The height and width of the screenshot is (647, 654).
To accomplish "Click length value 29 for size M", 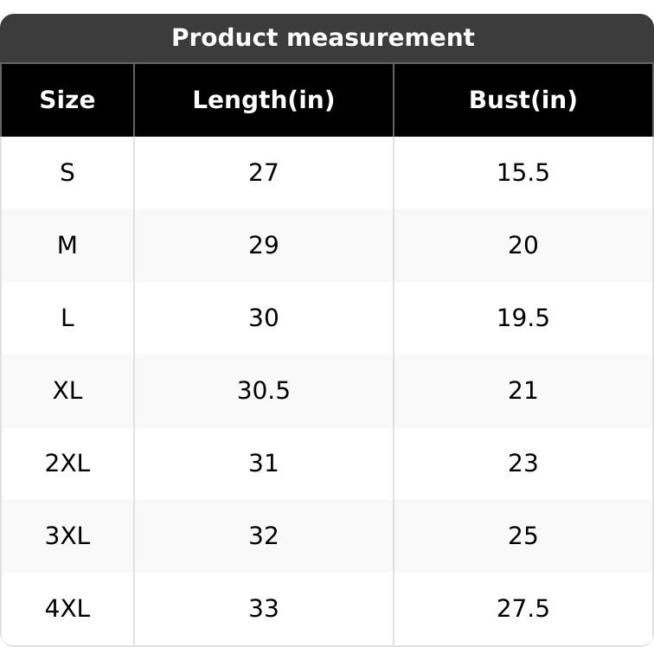I will point(263,246).
